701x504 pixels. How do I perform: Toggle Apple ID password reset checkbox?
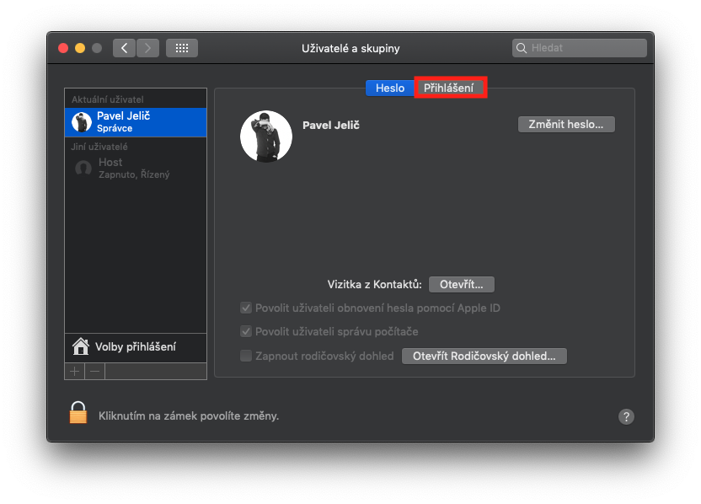[x=246, y=308]
